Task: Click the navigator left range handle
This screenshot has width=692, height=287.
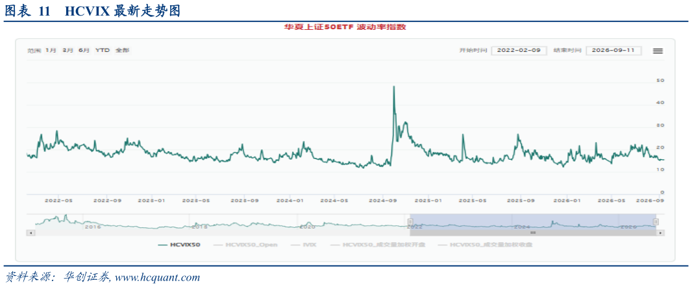Action: click(410, 221)
